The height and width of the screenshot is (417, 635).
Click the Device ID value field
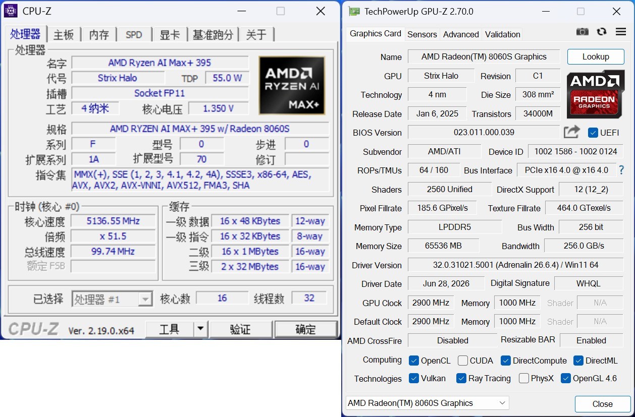click(x=575, y=151)
